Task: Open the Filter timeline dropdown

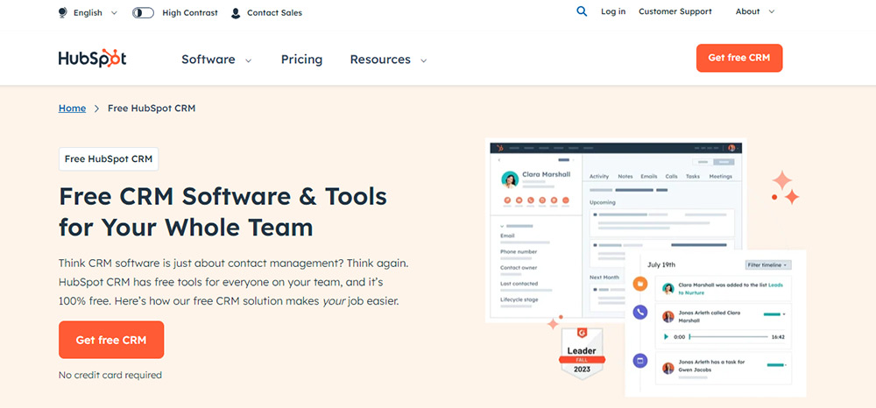Action: click(x=768, y=265)
